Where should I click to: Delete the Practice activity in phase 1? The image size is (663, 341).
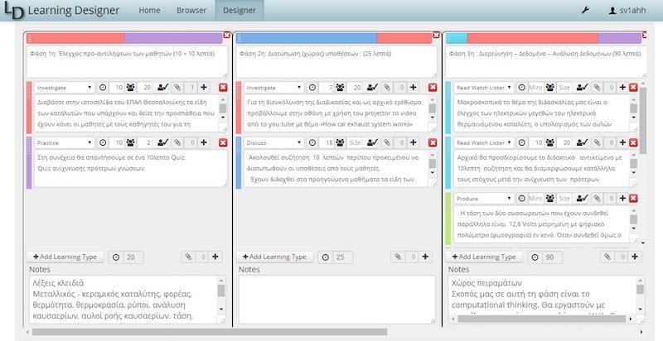[x=223, y=143]
